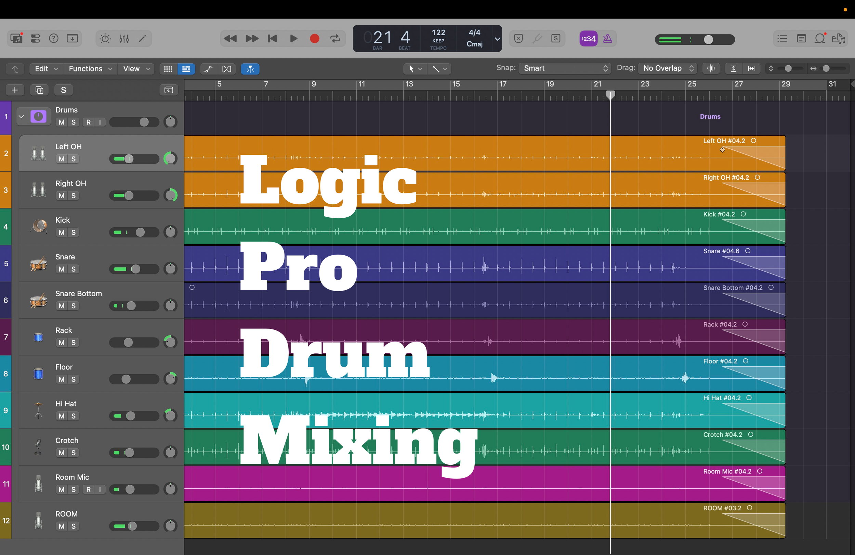Enable record on Room Mic track
This screenshot has height=555, width=855.
coord(88,489)
